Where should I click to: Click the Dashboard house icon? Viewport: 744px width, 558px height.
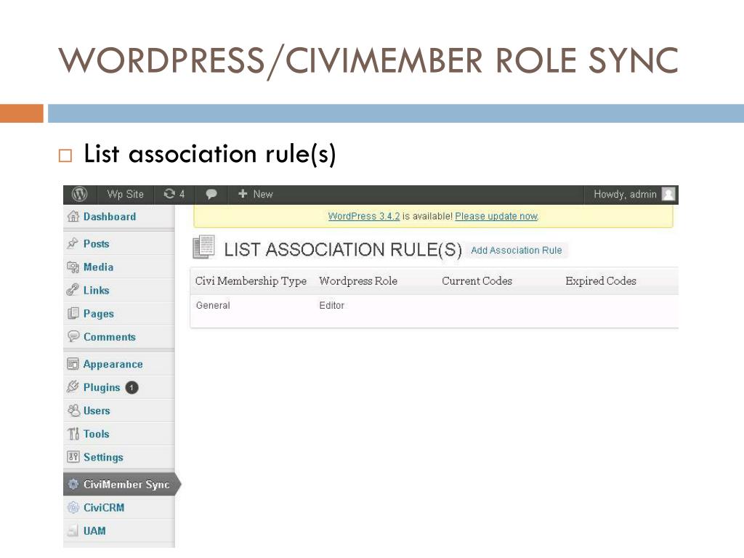[x=73, y=217]
